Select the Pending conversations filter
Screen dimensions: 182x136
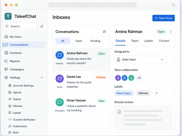(x=95, y=41)
